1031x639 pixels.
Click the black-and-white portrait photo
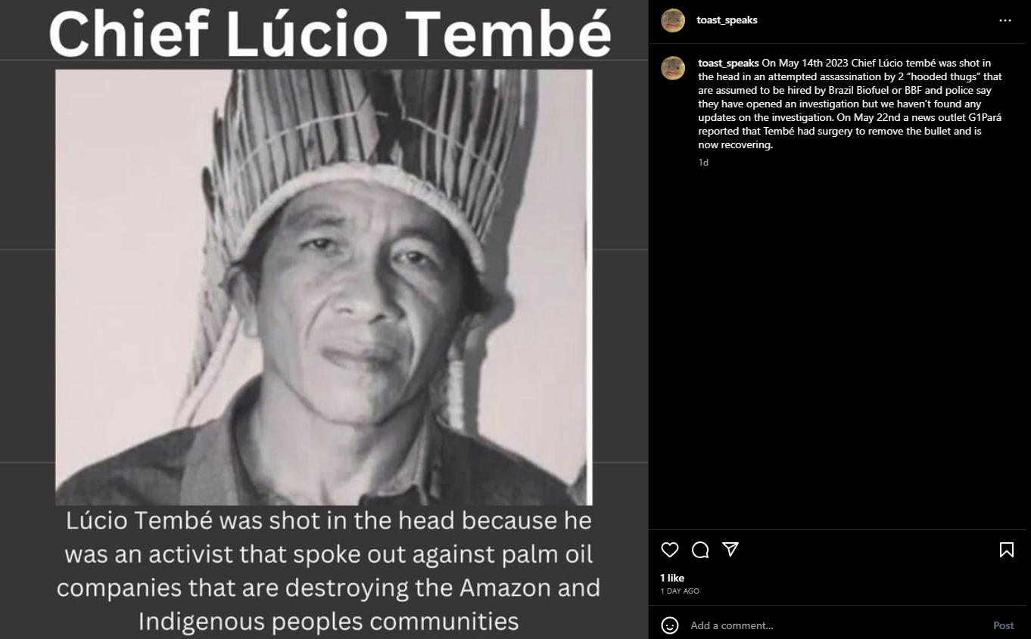click(x=324, y=287)
